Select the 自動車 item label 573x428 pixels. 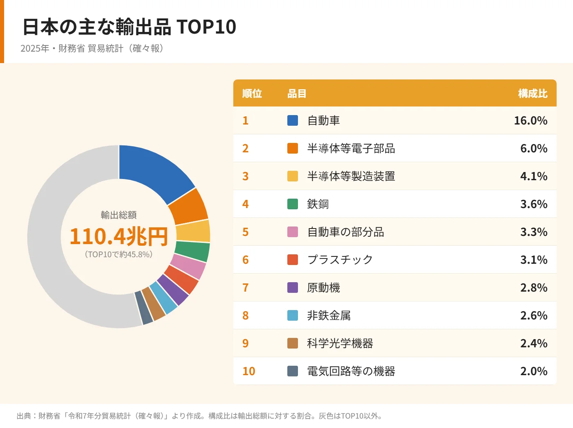point(324,120)
